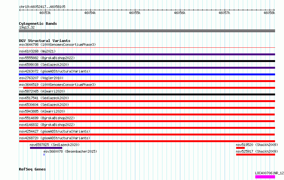The height and width of the screenshot is (180, 284).
Task: Click nsv525917 (Shaikh2009) label
Action: point(257,151)
